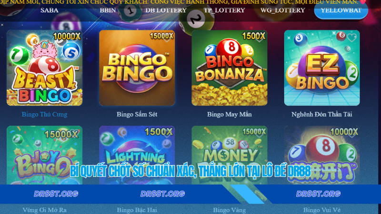Click the Bingo Thú Cưng title link

(x=44, y=114)
